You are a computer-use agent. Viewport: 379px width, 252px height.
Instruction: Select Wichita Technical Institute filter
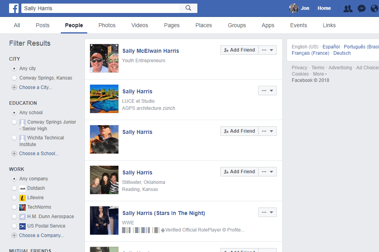[x=14, y=138]
